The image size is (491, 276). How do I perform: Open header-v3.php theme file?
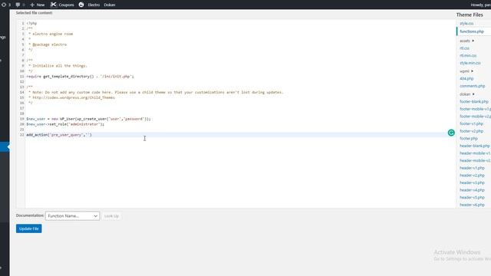[x=472, y=182]
